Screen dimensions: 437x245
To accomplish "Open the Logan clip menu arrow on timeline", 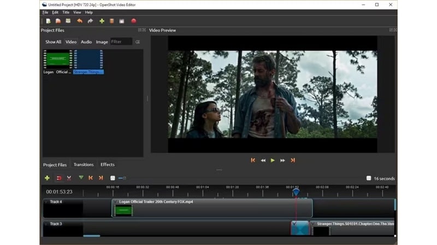I will pos(115,201).
